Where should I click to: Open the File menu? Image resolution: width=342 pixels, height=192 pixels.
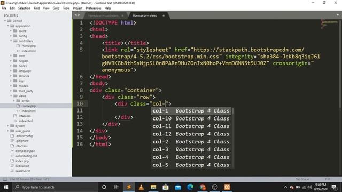point(4,9)
